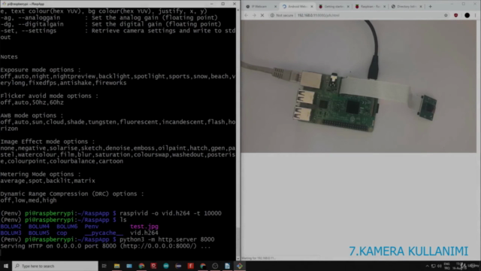481x271 pixels.
Task: Click the 'Type here to search' taskbar box
Action: pyautogui.click(x=55, y=266)
